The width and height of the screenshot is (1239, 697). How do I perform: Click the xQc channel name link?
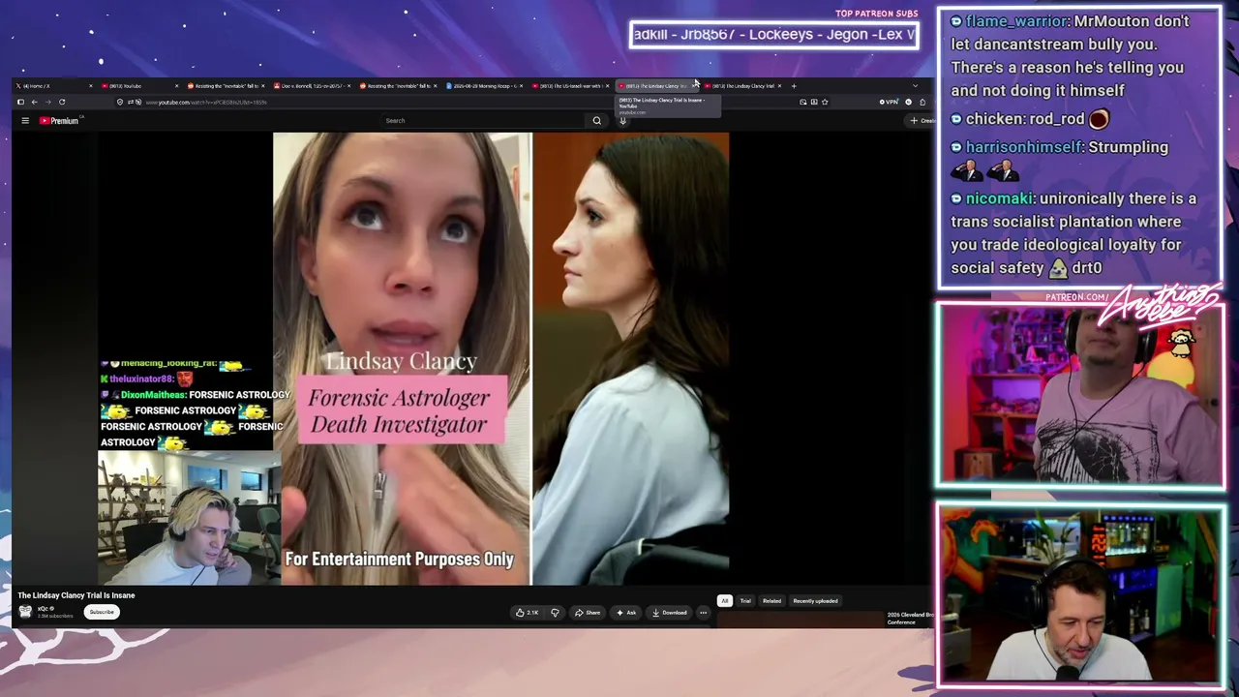point(45,609)
